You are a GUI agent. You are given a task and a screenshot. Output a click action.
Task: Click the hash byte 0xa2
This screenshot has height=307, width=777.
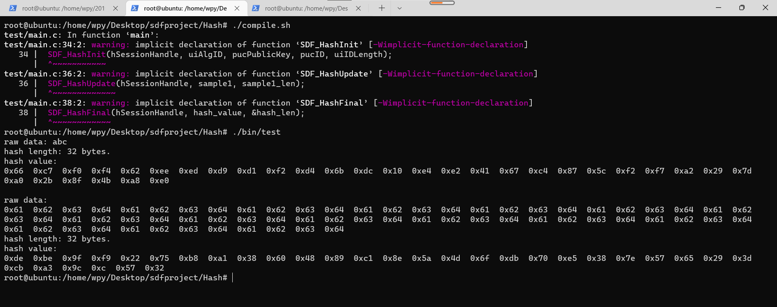tap(684, 171)
